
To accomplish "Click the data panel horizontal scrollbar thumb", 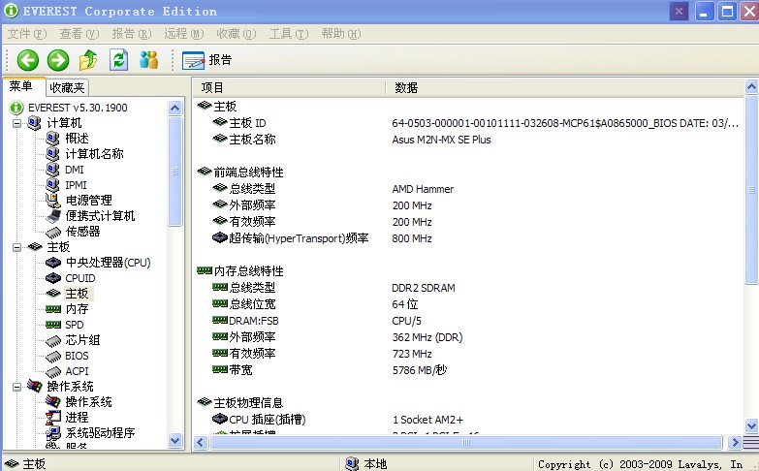I will coord(466,442).
